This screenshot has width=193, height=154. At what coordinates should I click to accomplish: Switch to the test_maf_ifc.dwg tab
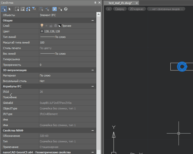[x=120, y=3]
